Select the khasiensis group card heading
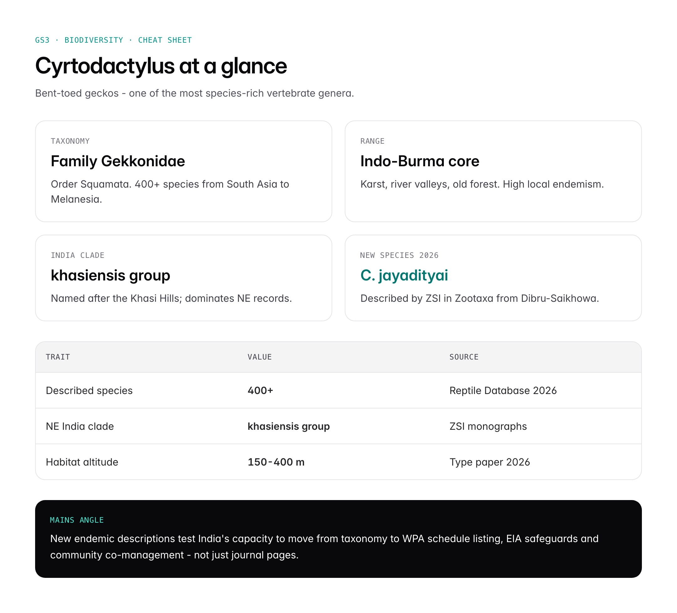This screenshot has height=613, width=677. pyautogui.click(x=110, y=275)
